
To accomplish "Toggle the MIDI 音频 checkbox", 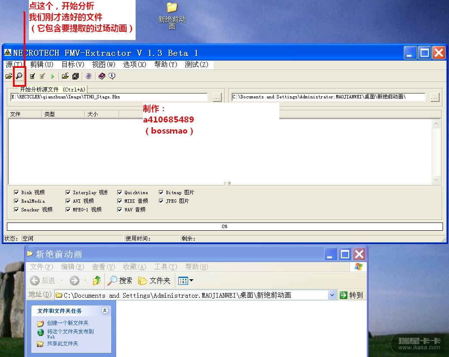I will (120, 201).
